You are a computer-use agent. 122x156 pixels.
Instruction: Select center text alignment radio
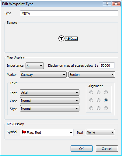[x=99, y=100]
